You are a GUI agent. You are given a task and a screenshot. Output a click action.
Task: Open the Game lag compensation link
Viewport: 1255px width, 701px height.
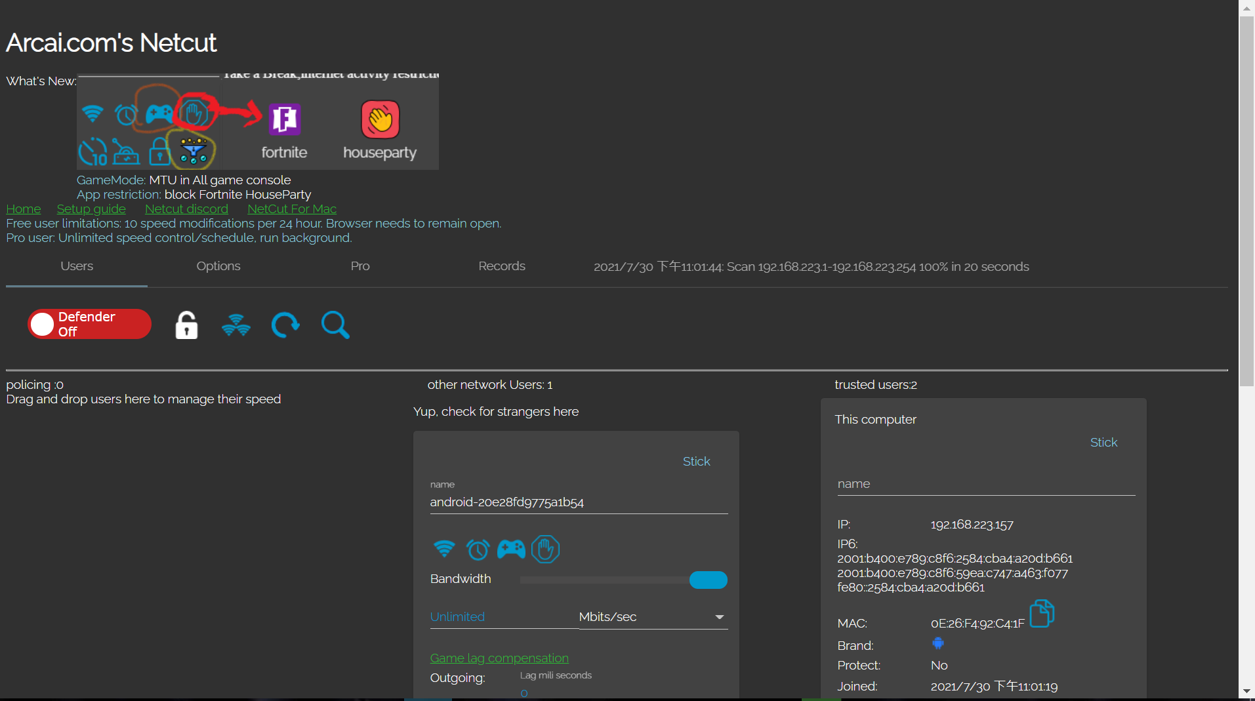pyautogui.click(x=499, y=658)
